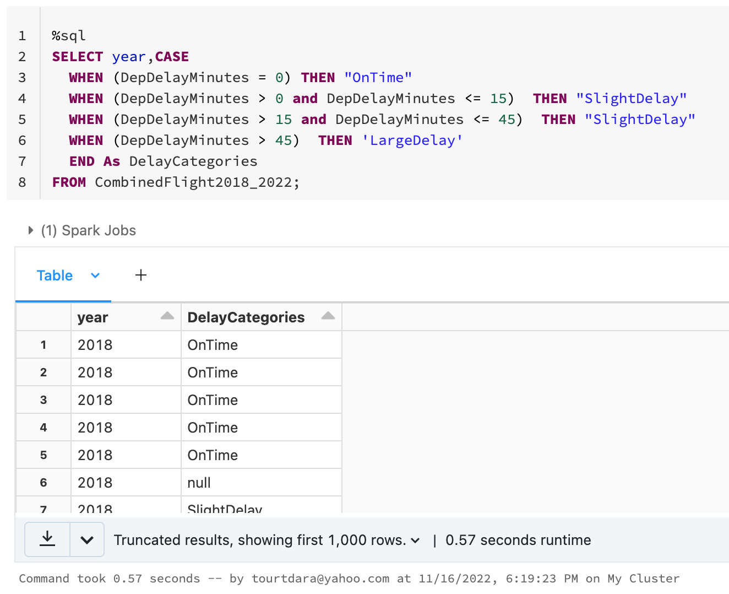Open the download options dropdown arrow

[87, 540]
